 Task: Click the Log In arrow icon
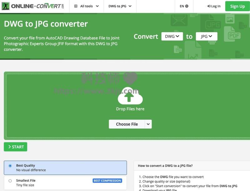pyautogui.click(x=209, y=6)
